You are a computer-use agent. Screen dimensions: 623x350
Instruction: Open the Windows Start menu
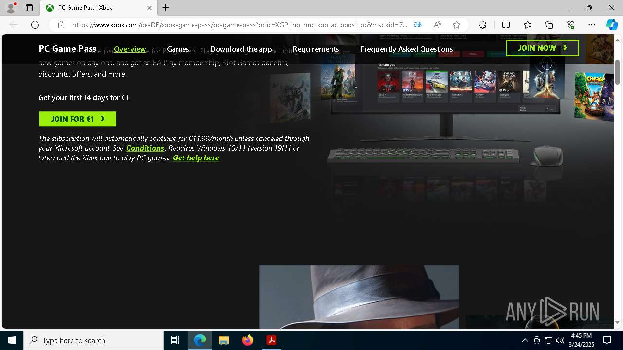12,340
